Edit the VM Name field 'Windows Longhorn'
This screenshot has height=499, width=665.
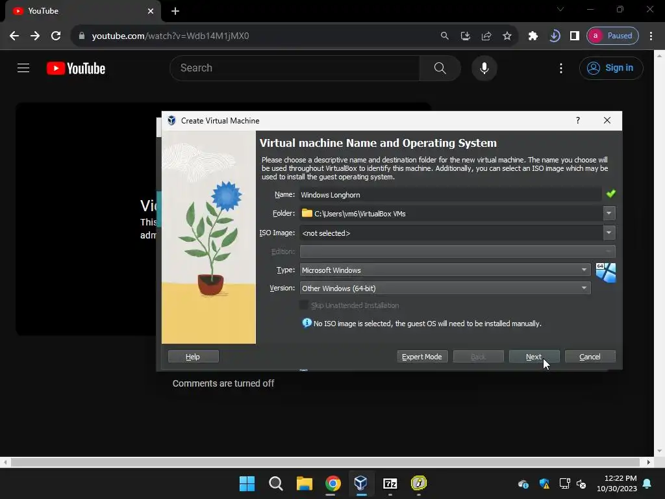point(450,195)
